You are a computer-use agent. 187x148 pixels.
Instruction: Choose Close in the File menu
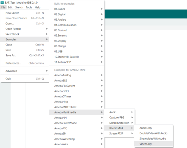pos(25,45)
